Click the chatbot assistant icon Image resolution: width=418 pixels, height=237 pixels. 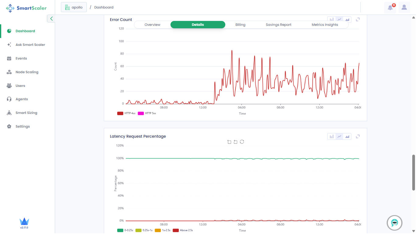coord(394,223)
